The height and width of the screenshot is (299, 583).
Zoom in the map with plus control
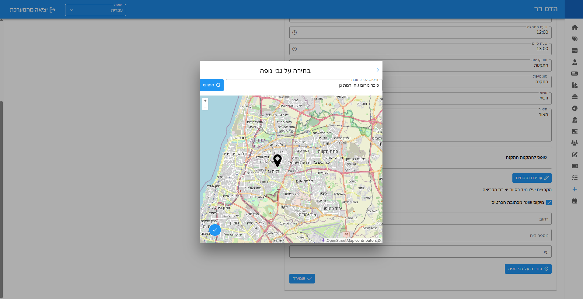[205, 101]
